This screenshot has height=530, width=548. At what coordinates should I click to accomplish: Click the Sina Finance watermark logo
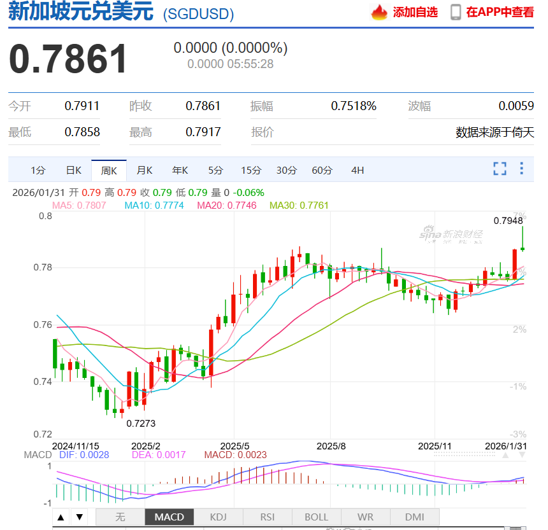[x=451, y=235]
